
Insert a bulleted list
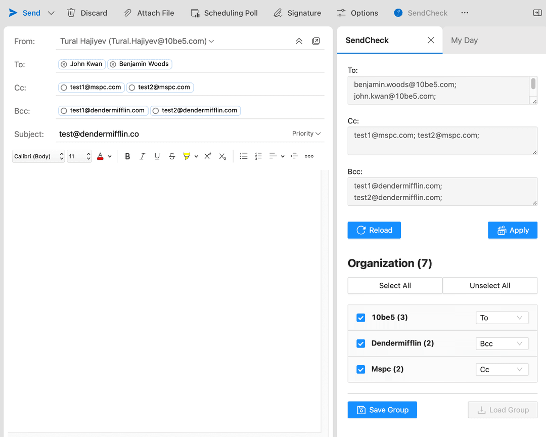click(x=244, y=156)
